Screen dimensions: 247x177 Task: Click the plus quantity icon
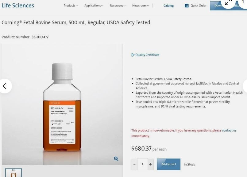click(x=150, y=164)
